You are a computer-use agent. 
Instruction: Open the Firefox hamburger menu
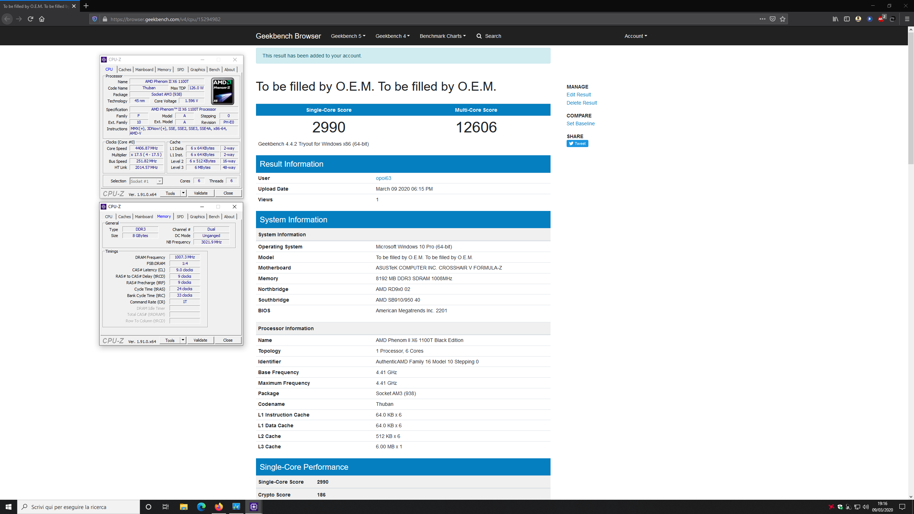point(907,19)
